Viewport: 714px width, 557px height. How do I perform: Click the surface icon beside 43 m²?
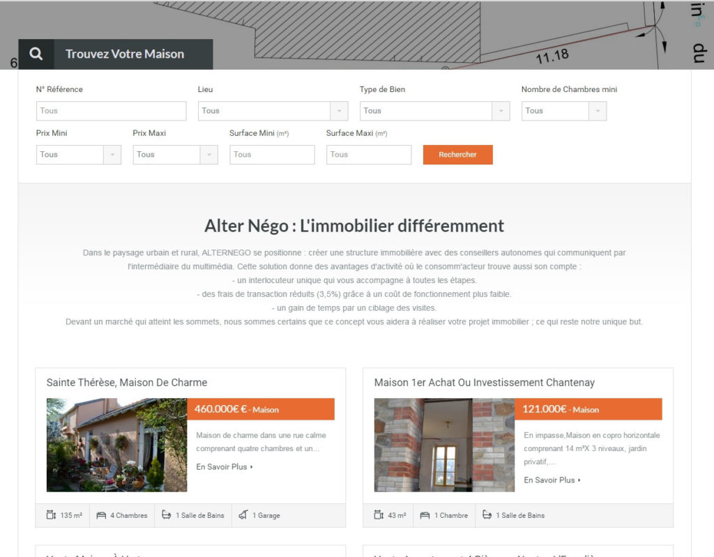[379, 515]
